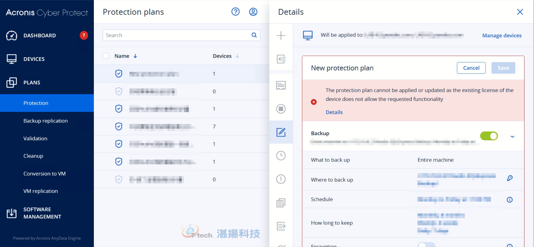Click the plus create plan icon
The width and height of the screenshot is (534, 247).
[281, 36]
